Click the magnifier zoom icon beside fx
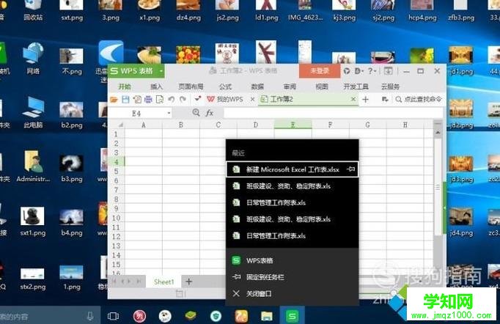The height and width of the screenshot is (324, 500). tap(196, 113)
